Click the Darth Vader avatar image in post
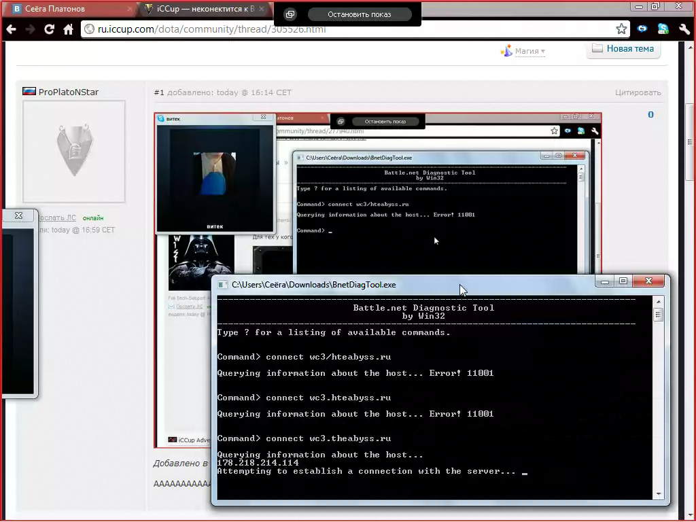The height and width of the screenshot is (522, 696). (x=201, y=262)
